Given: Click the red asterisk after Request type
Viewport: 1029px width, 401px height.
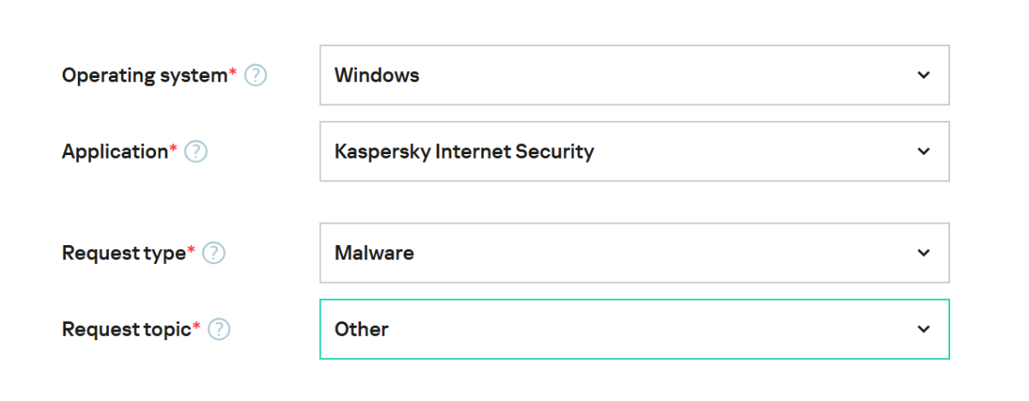Looking at the screenshot, I should click(190, 250).
